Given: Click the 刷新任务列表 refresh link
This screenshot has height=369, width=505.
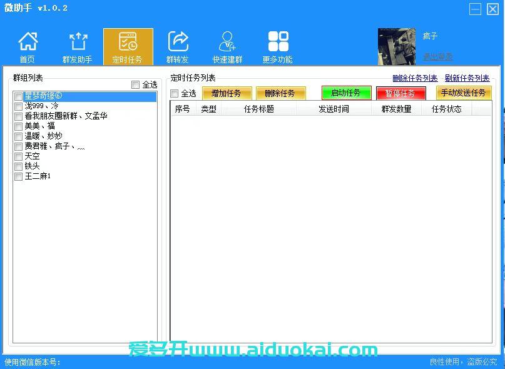Looking at the screenshot, I should coord(466,78).
